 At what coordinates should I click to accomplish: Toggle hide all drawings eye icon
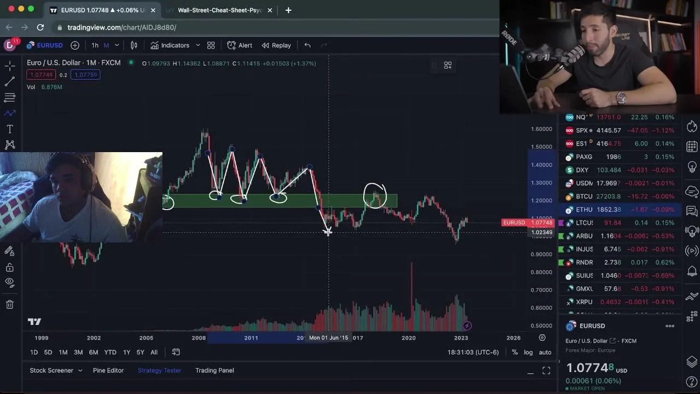point(10,282)
